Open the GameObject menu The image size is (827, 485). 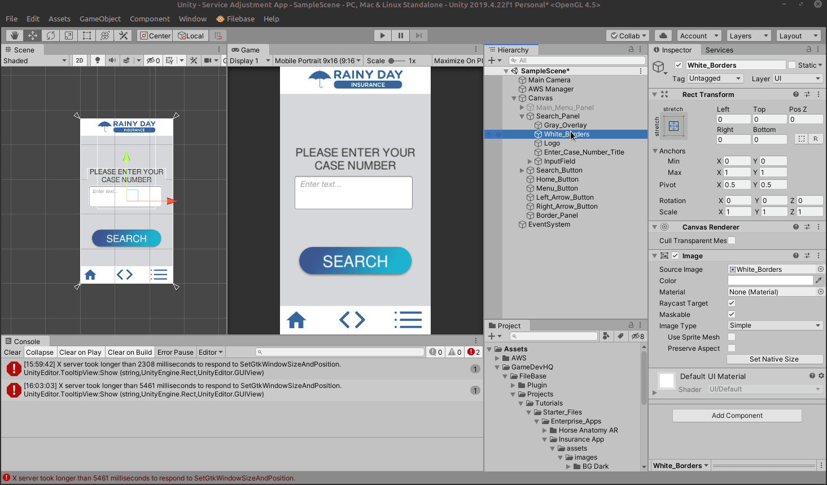click(100, 19)
